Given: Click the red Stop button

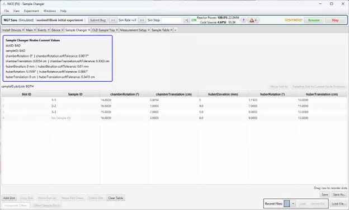Looking at the screenshot, I should coord(335,20).
